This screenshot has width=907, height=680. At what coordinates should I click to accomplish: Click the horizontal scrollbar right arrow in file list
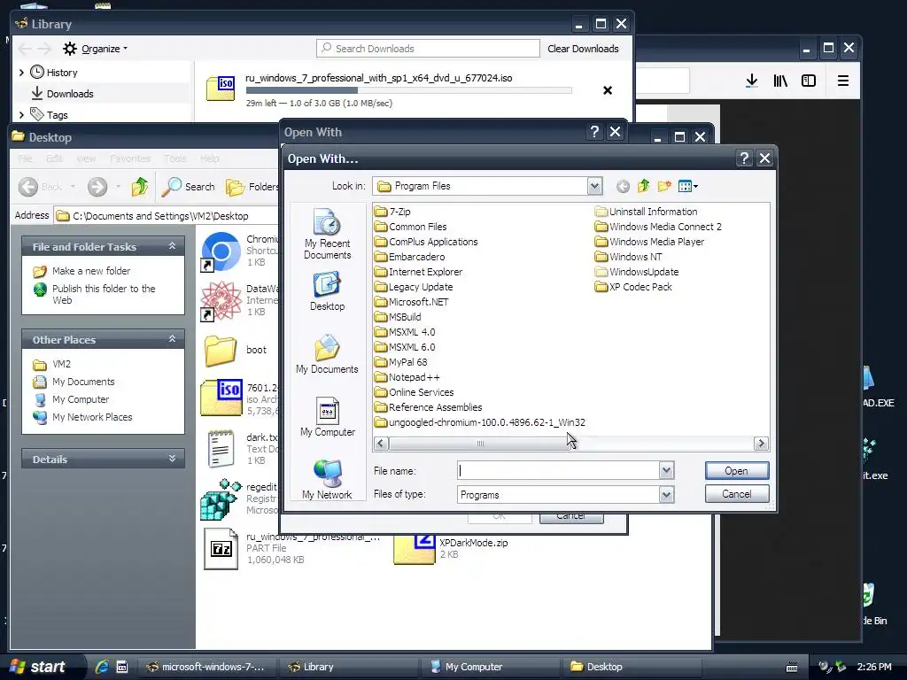761,444
